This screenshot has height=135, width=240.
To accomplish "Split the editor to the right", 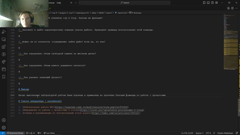I will tap(232, 8).
